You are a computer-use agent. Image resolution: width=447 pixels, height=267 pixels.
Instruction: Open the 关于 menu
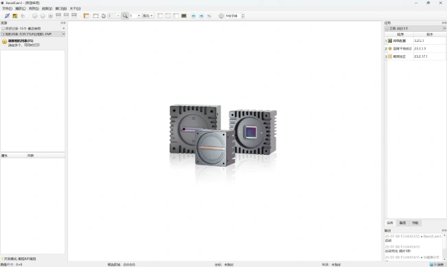click(x=75, y=8)
